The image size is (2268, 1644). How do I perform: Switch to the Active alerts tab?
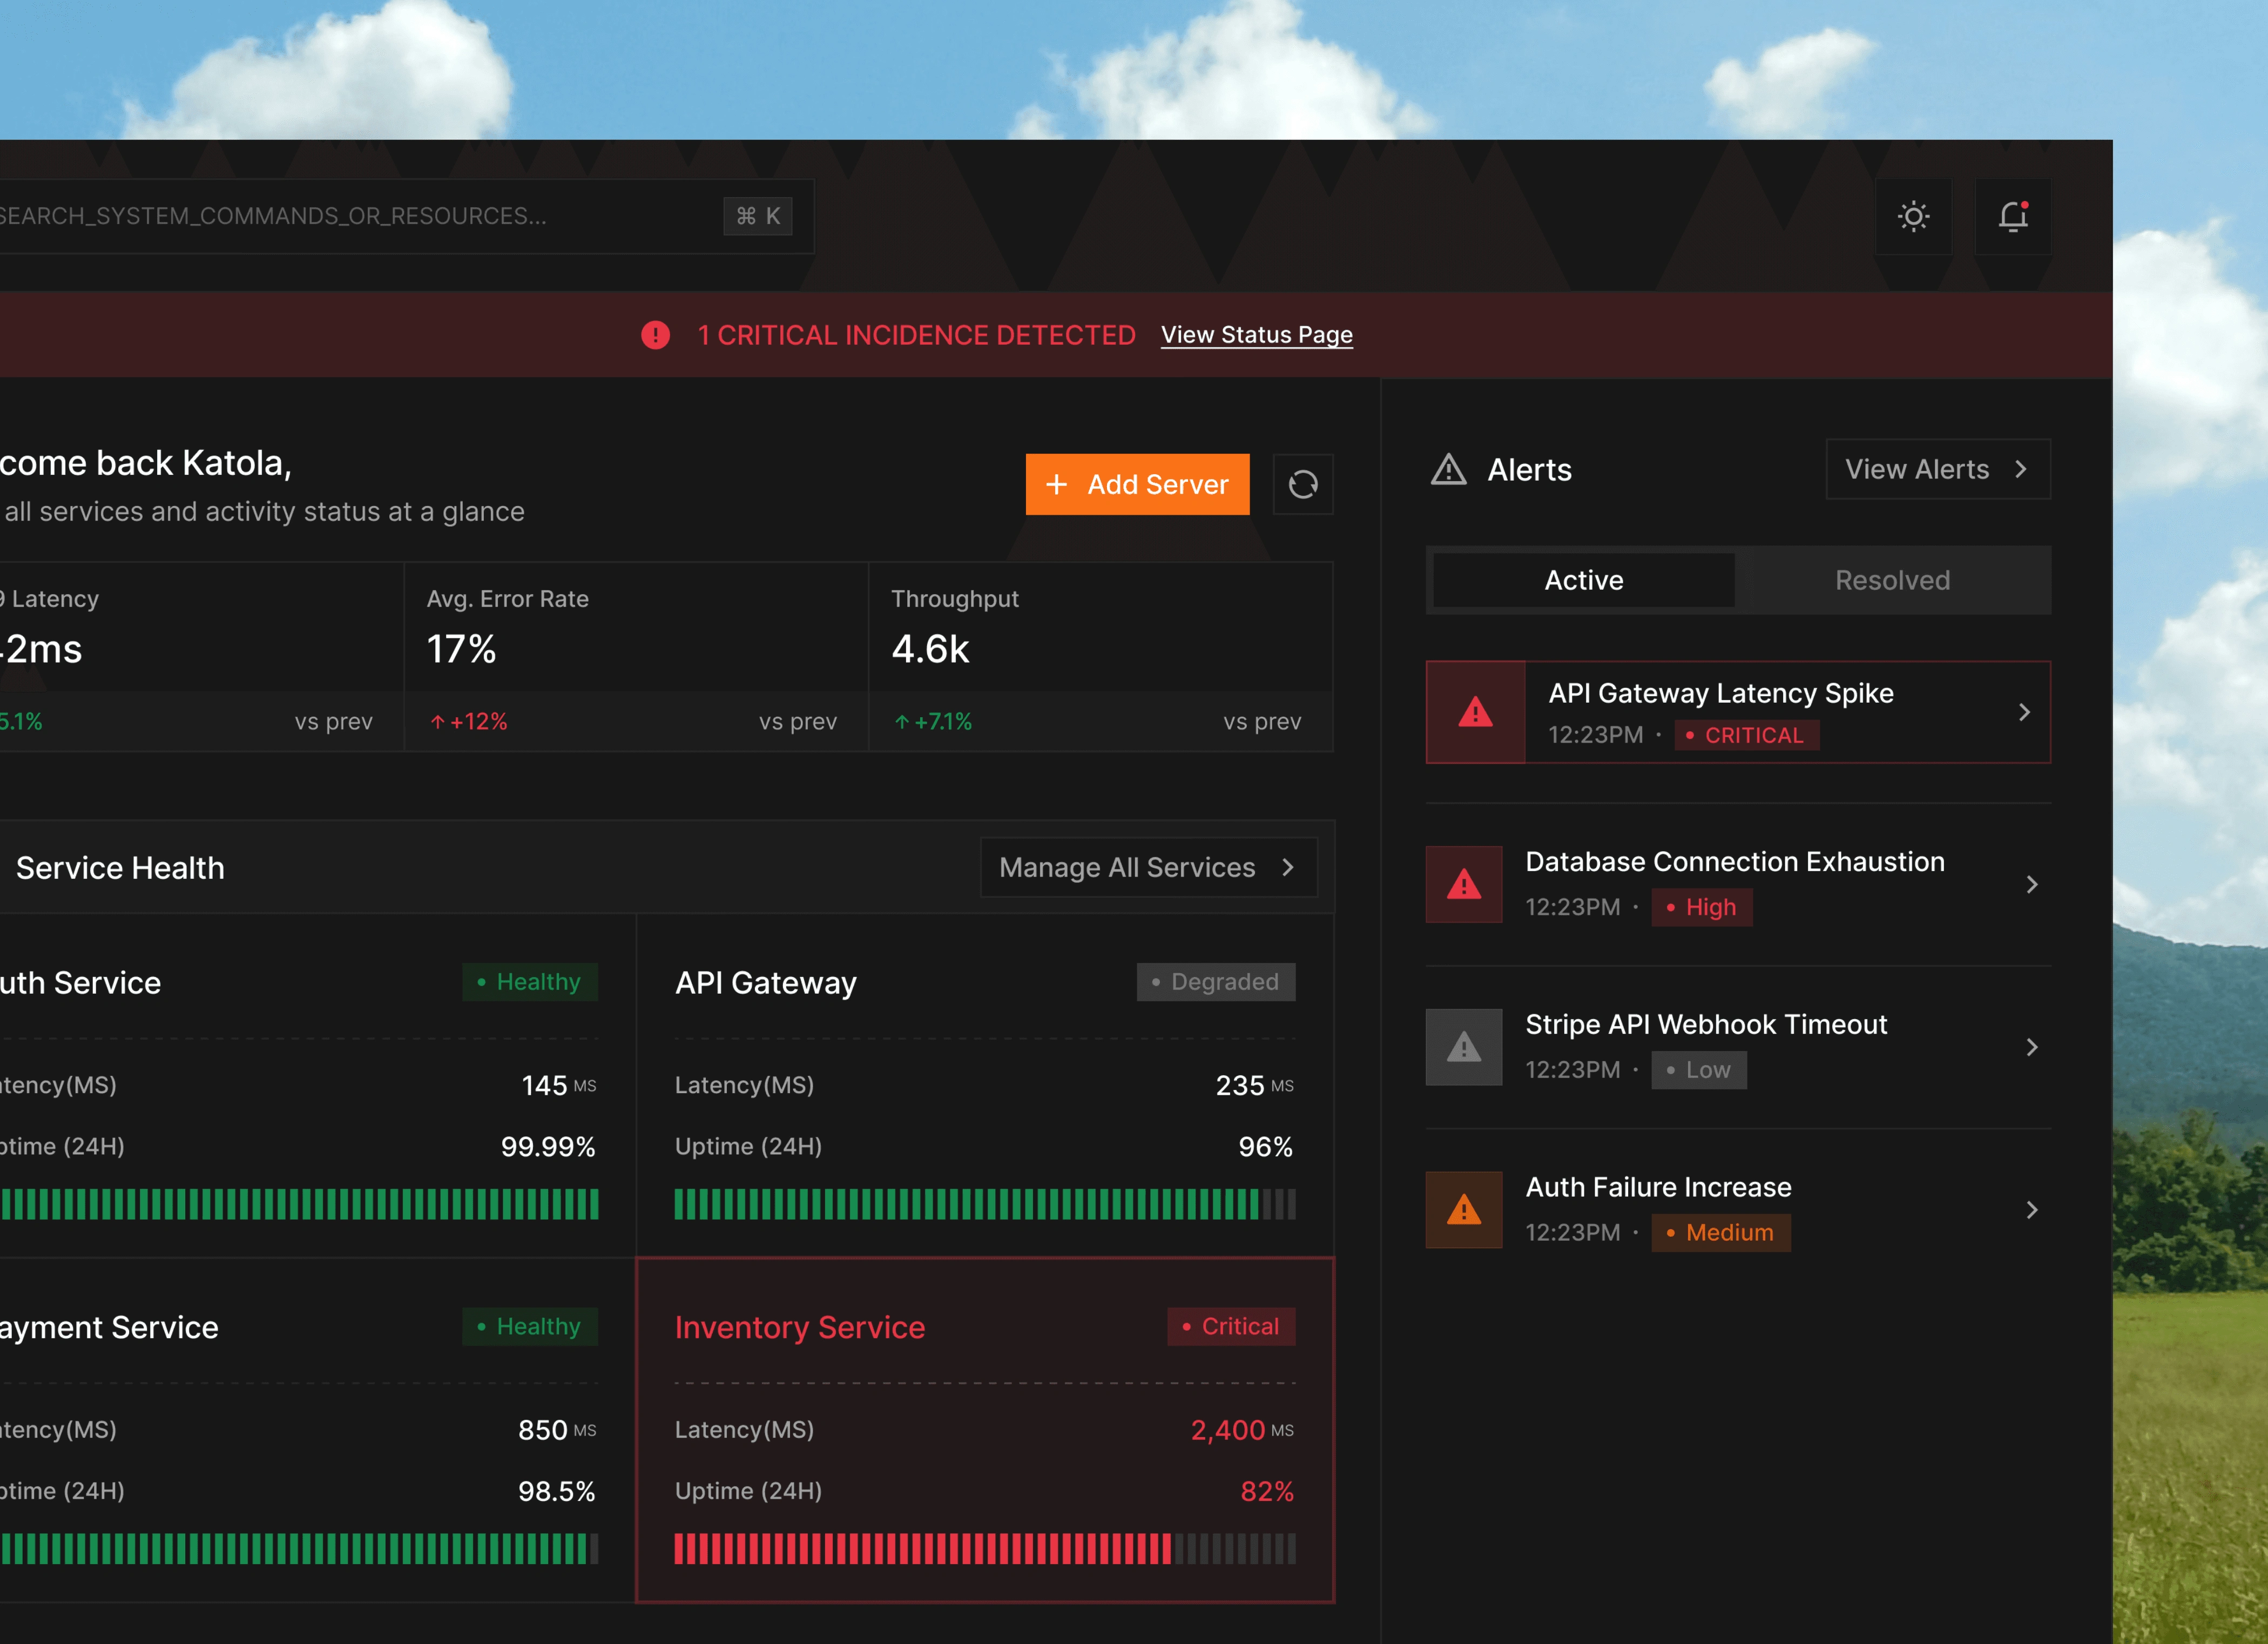[x=1583, y=580]
